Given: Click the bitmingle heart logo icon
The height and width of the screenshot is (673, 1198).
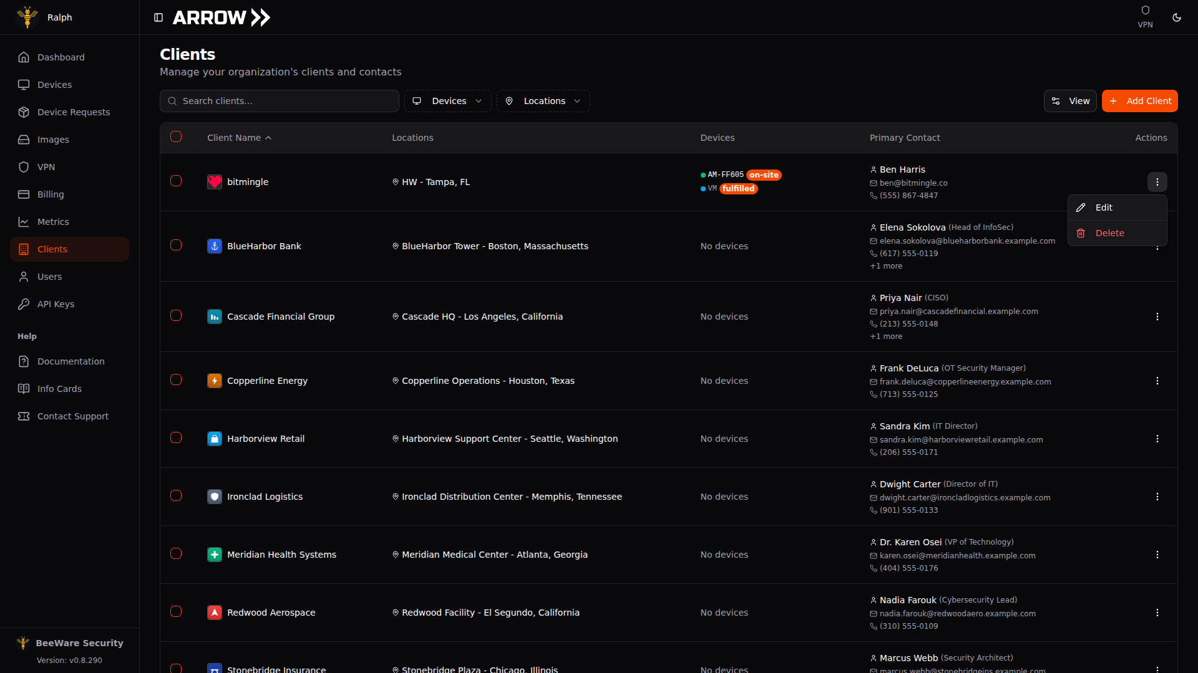Looking at the screenshot, I should point(215,182).
